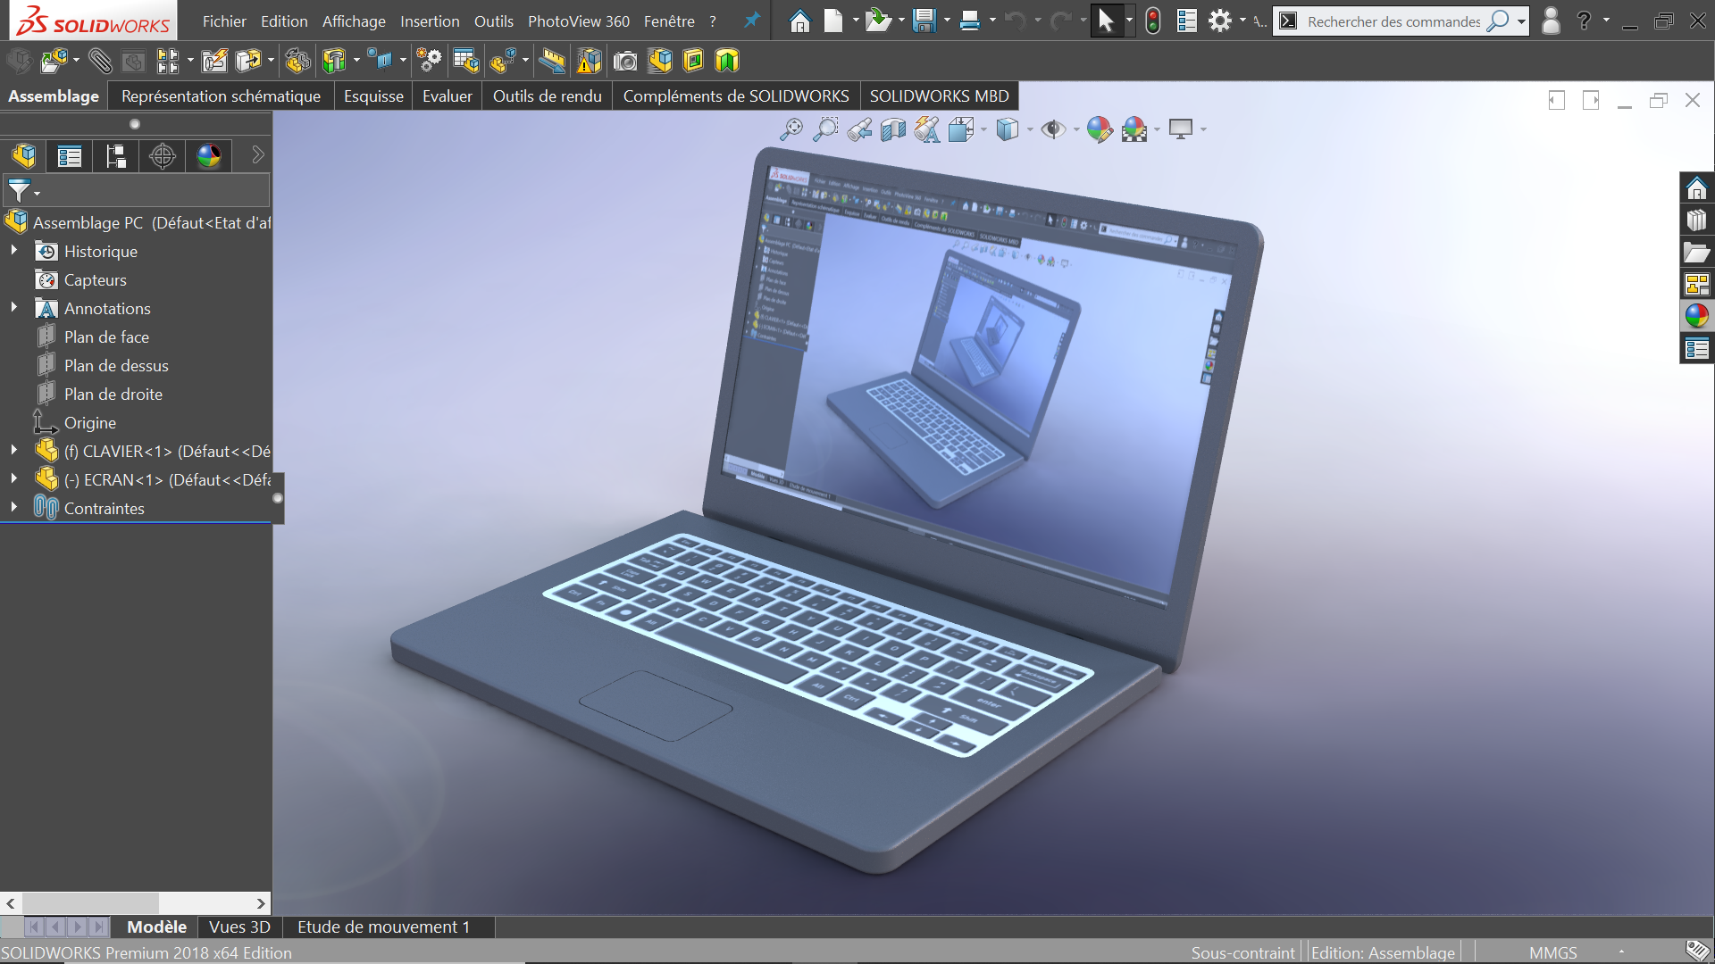Screen dimensions: 1715x964
Task: Open the DimXpertManager crosshair tab
Action: pyautogui.click(x=163, y=156)
